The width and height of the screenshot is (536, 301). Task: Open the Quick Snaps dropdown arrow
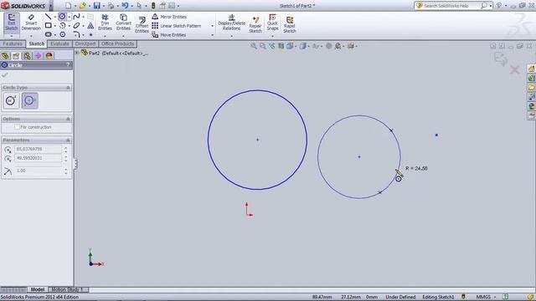point(272,36)
